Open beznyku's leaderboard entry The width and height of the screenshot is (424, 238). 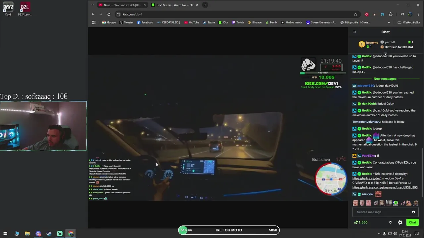click(x=368, y=44)
